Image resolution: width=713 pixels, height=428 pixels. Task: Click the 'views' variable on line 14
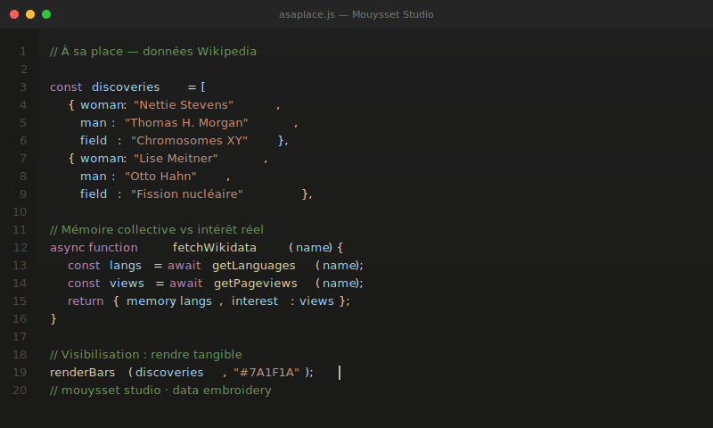127,284
